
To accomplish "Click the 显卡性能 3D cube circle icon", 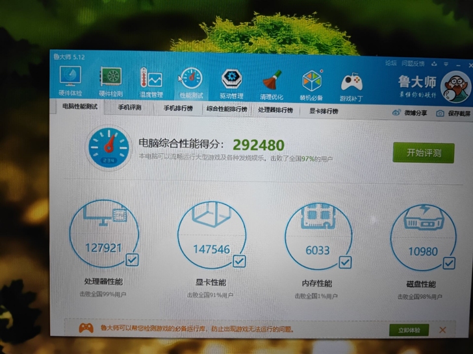I will 212,235.
